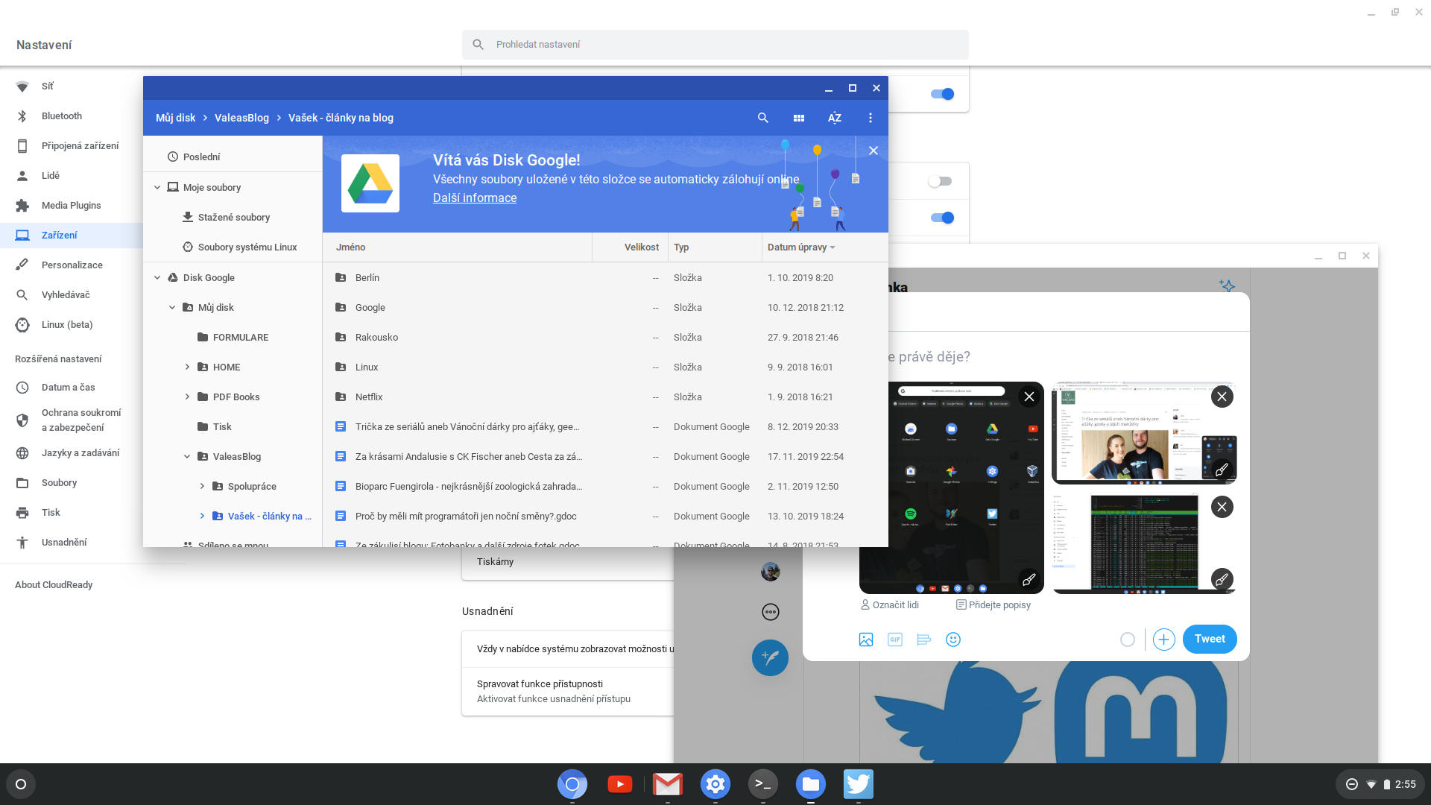Open Gmail from the shelf
Image resolution: width=1431 pixels, height=805 pixels.
(x=668, y=784)
